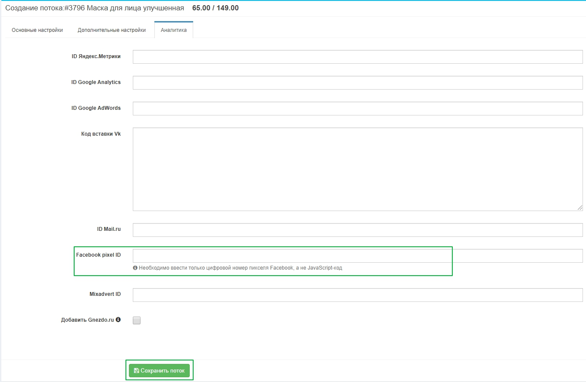Click the ID Google AdWords label
This screenshot has height=382, width=586.
[x=96, y=108]
